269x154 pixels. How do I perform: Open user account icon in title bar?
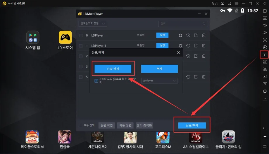tap(223, 4)
